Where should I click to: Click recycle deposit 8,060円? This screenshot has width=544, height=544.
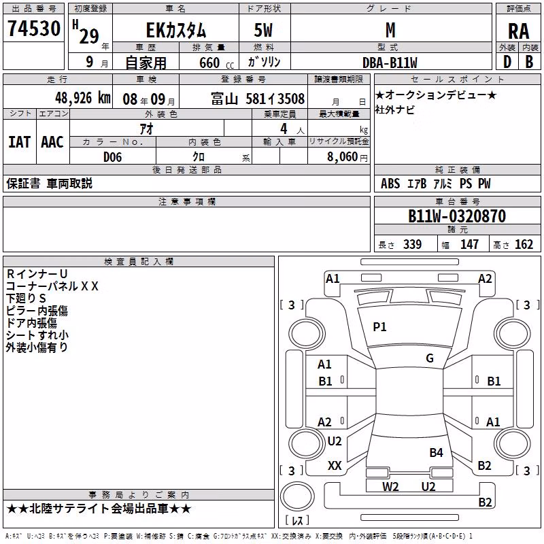(347, 157)
